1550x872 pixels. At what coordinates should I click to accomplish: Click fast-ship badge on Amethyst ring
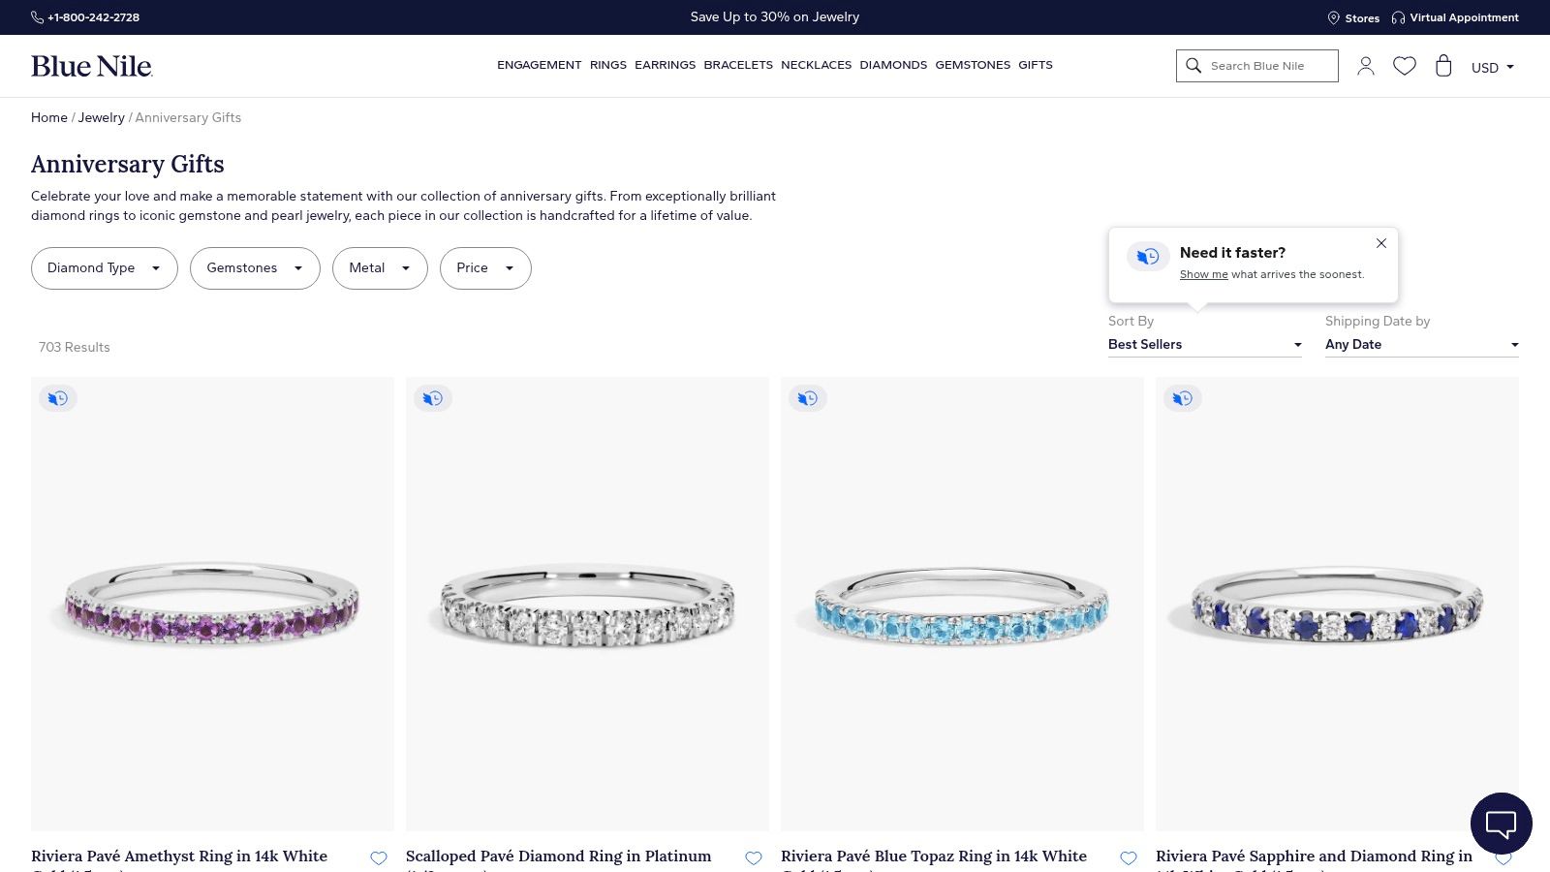[58, 398]
